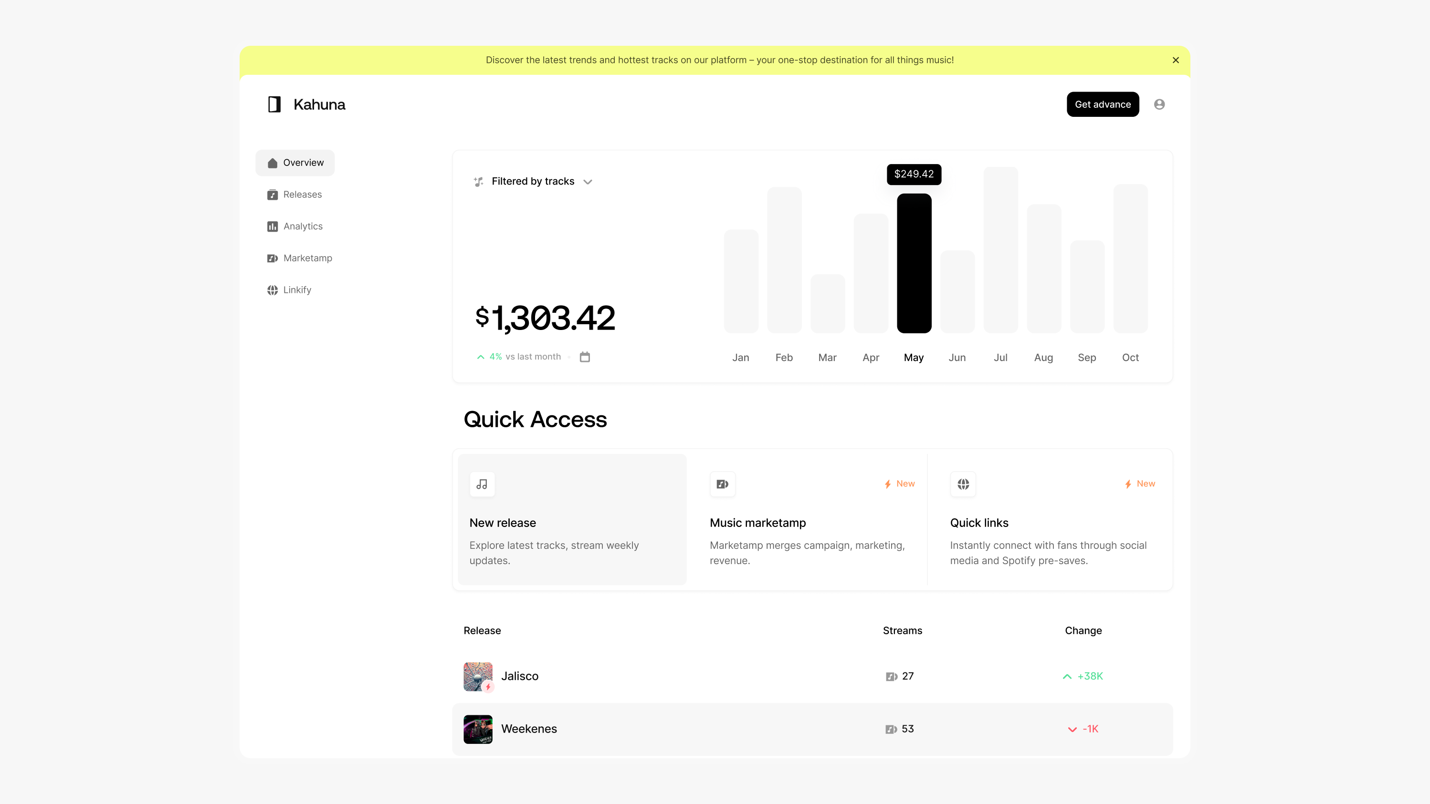Expand the green change indicator for Jalisco
The image size is (1430, 804).
[x=1066, y=677]
